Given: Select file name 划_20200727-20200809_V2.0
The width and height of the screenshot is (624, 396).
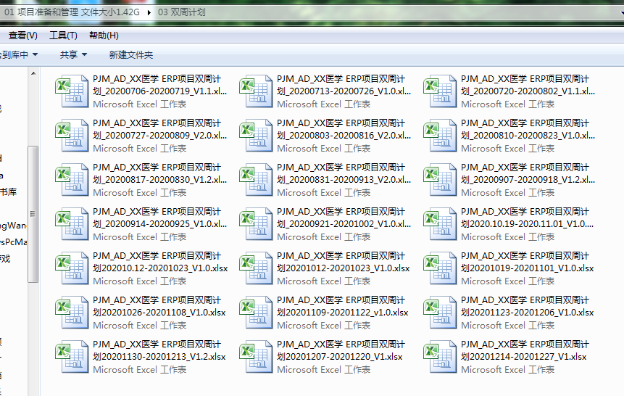Looking at the screenshot, I should click(159, 136).
